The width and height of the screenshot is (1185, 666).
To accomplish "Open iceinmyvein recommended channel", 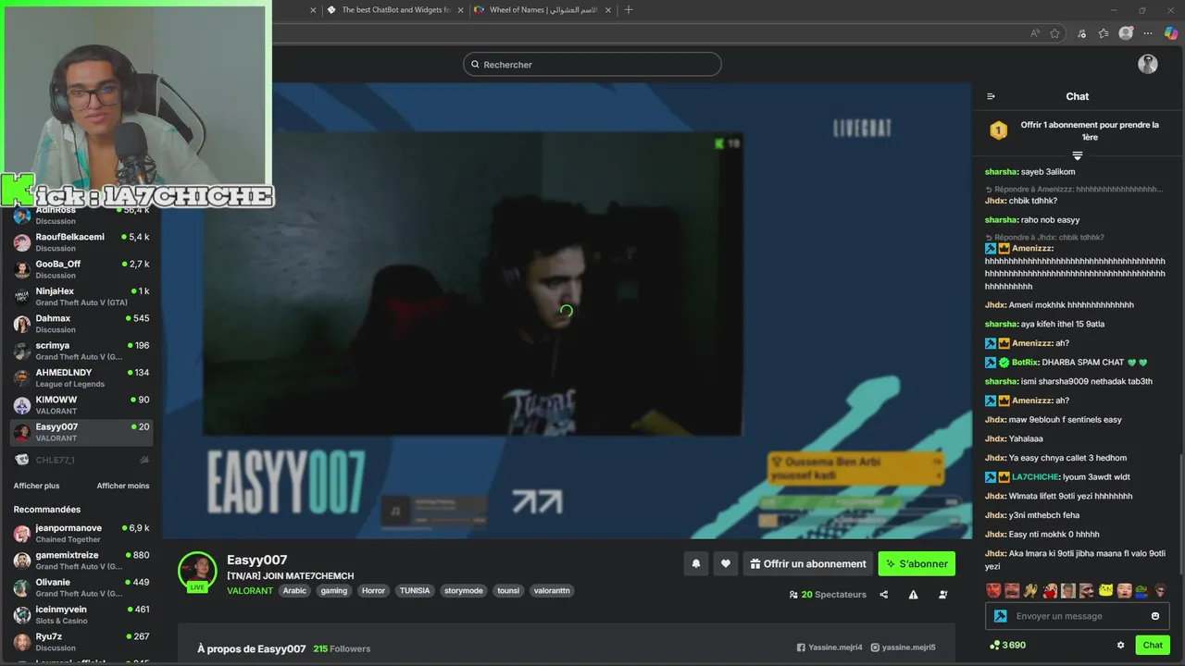I will tap(81, 615).
